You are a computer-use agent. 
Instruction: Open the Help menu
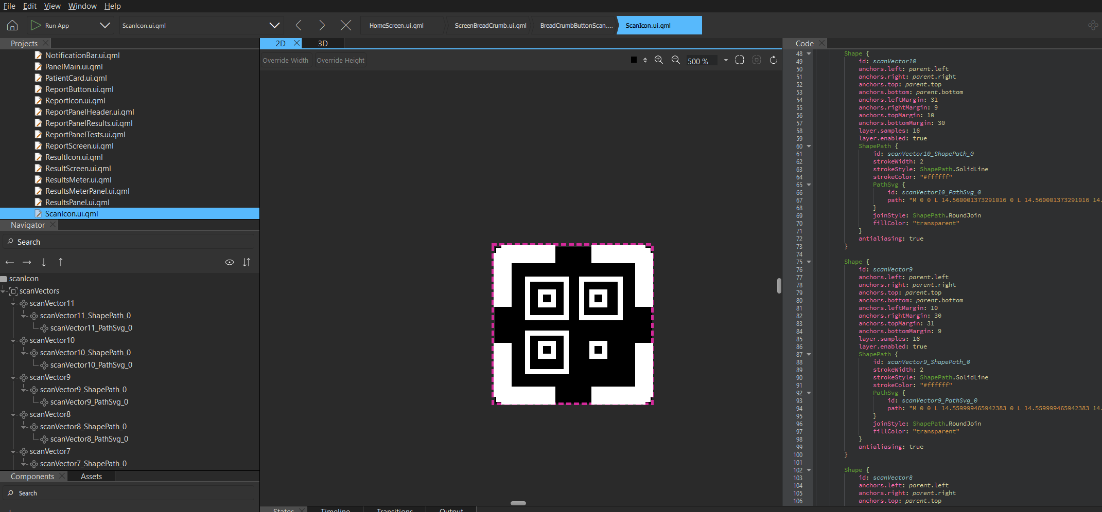[x=113, y=6]
